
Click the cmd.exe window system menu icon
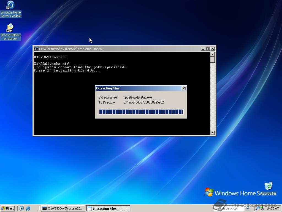coord(36,49)
